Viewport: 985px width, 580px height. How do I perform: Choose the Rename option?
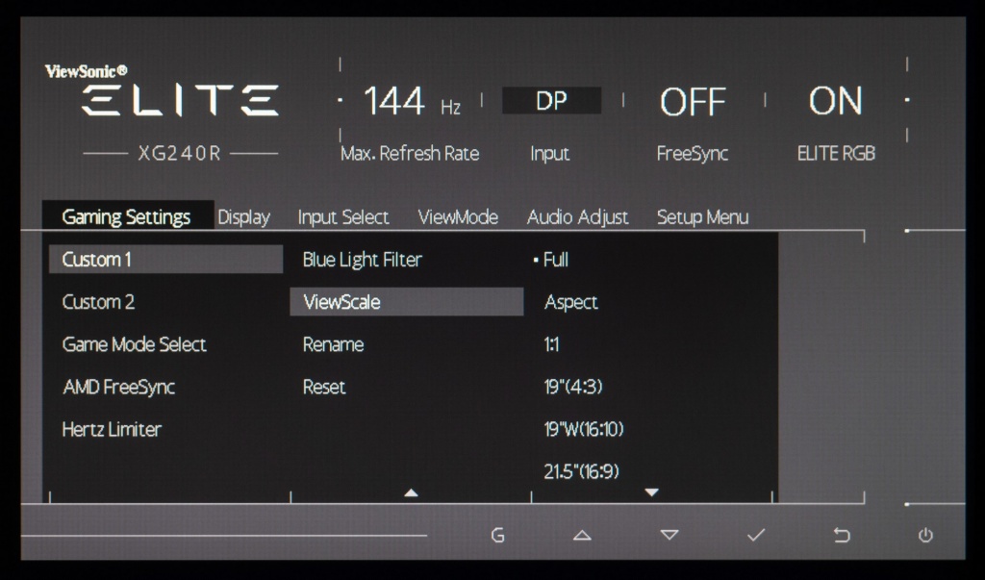pos(333,344)
